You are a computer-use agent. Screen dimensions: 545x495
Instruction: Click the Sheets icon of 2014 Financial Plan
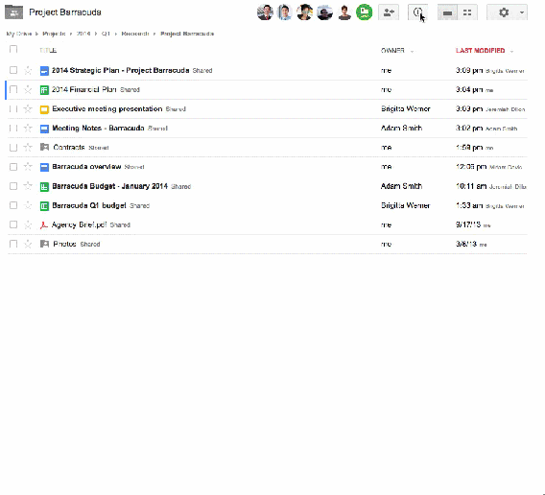tap(44, 90)
